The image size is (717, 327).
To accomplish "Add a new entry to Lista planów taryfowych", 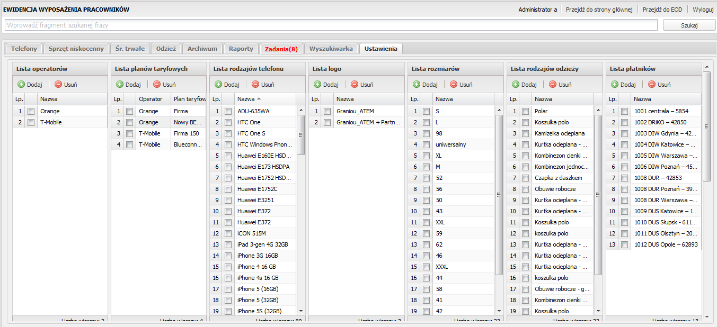I will coord(128,84).
